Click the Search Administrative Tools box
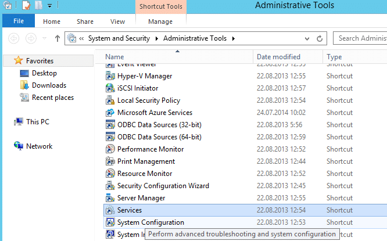387x241 pixels. [x=360, y=38]
